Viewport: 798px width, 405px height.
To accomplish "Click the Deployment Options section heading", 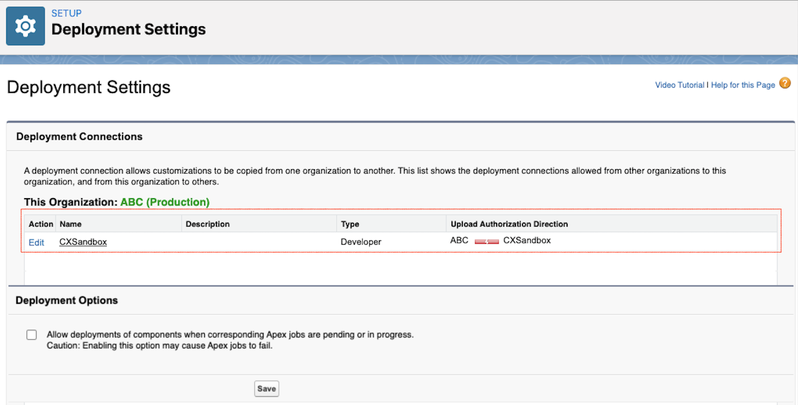I will click(67, 300).
